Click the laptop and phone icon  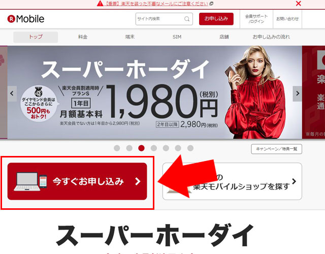[x=30, y=182]
